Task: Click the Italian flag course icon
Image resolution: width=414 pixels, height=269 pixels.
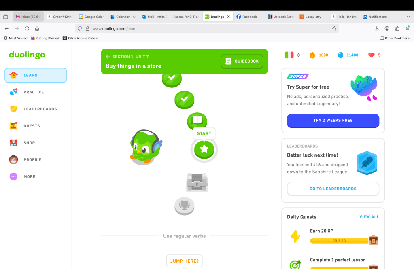Action: point(289,55)
